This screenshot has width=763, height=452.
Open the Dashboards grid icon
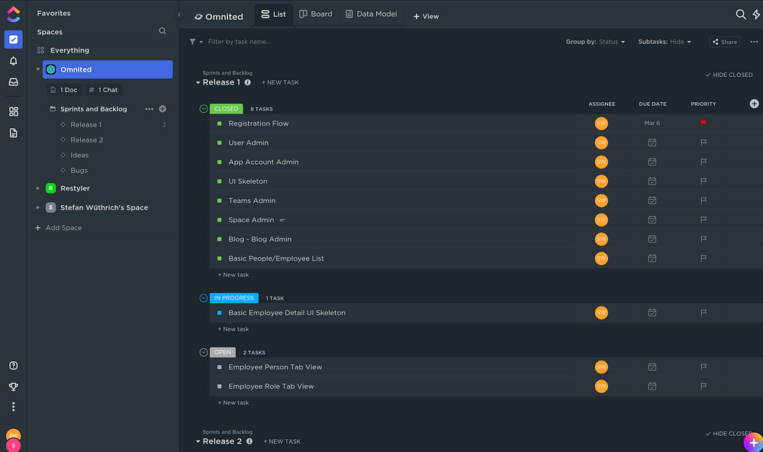(x=13, y=111)
